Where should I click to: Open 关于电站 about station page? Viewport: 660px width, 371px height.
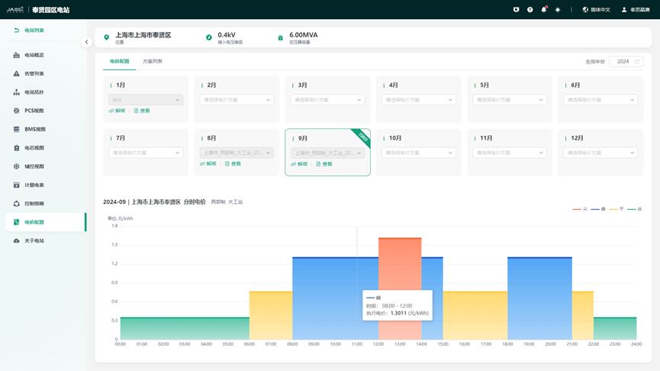pyautogui.click(x=34, y=240)
